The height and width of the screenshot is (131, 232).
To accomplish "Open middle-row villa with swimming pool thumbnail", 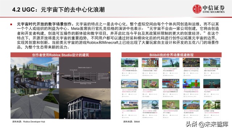I will (x=130, y=84).
